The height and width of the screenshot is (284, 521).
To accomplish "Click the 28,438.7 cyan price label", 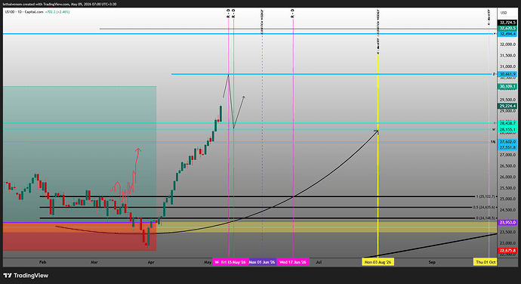I will pos(507,123).
